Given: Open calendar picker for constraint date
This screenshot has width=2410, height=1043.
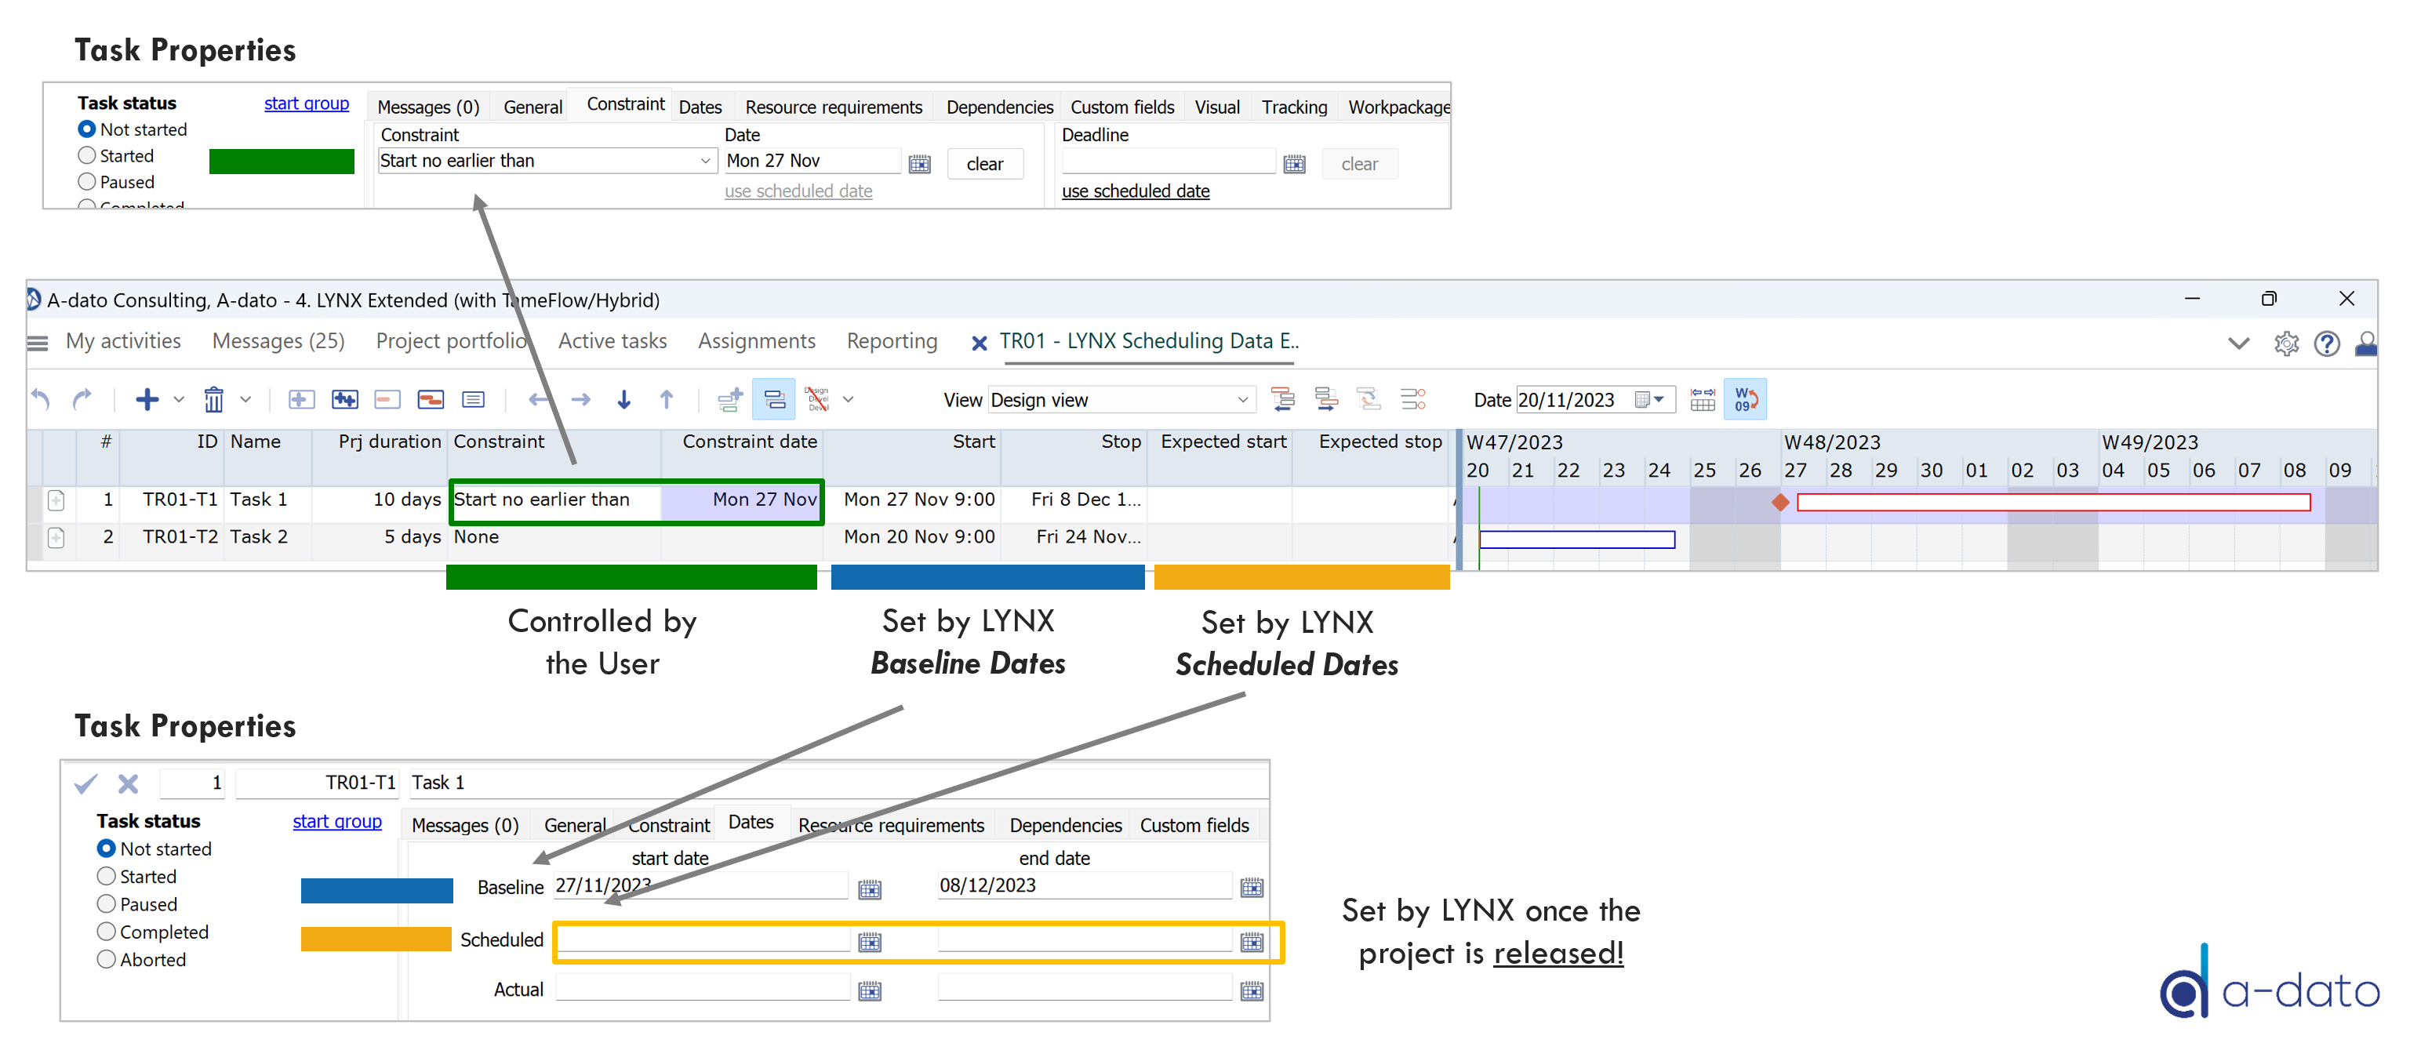Looking at the screenshot, I should coord(921,165).
